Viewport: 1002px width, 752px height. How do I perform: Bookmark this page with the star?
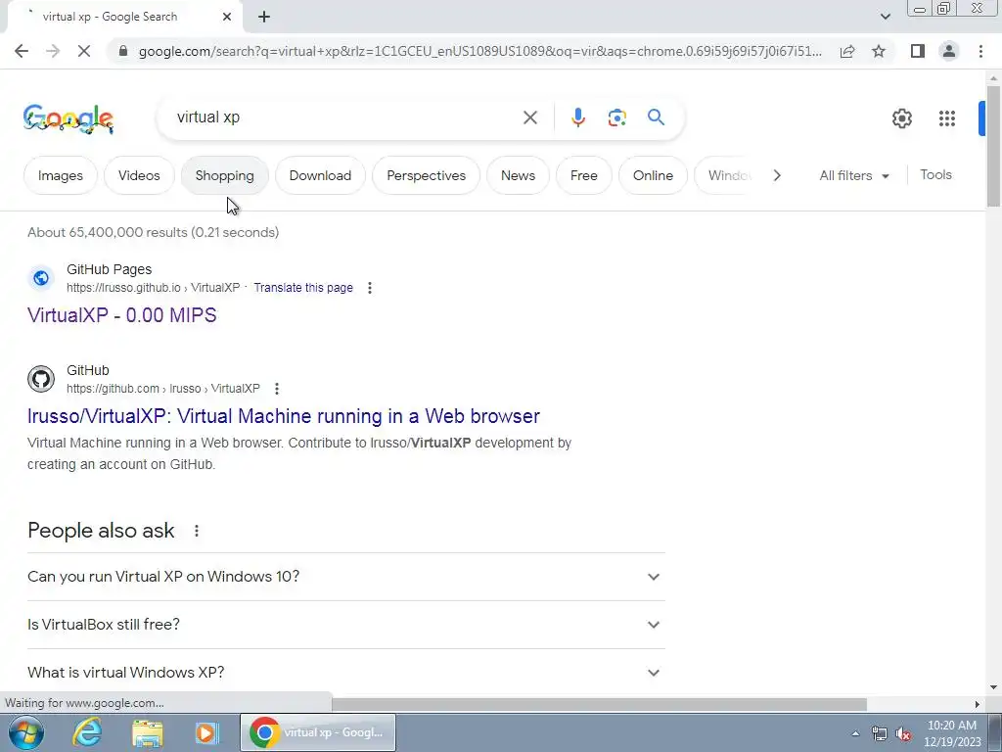(x=879, y=51)
